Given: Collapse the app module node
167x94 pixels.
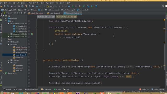Looking at the screenshot, I should point(3,16).
